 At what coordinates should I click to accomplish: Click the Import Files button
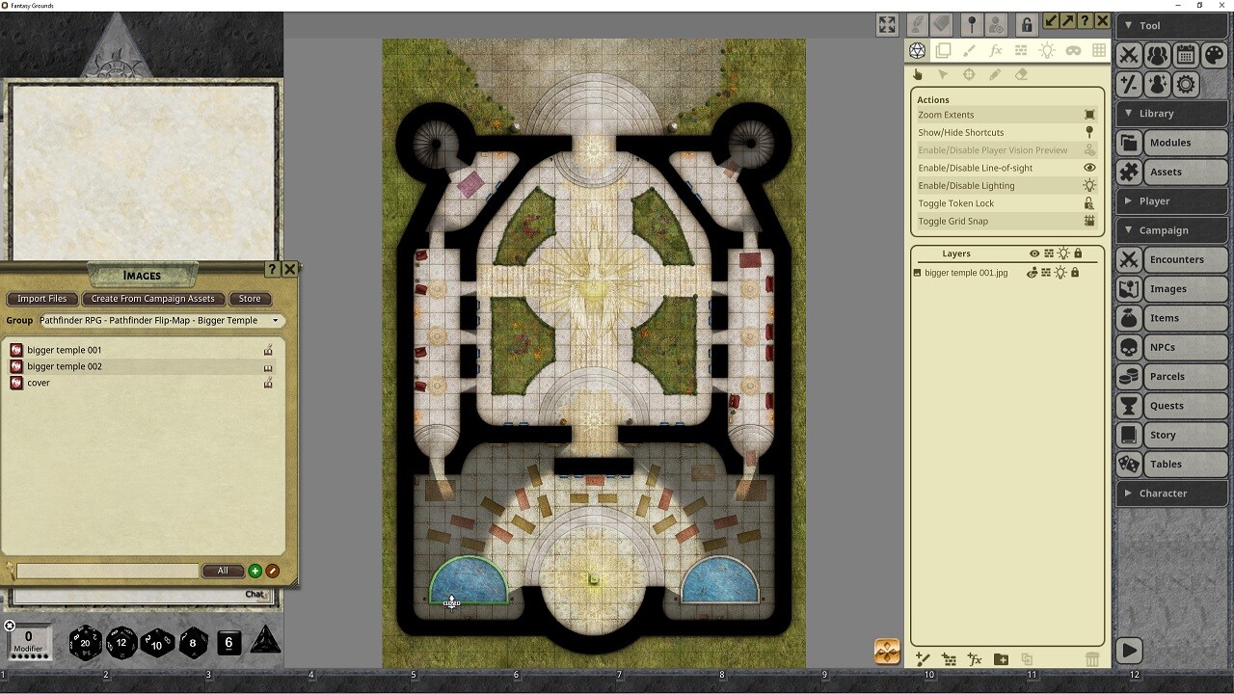pyautogui.click(x=42, y=299)
